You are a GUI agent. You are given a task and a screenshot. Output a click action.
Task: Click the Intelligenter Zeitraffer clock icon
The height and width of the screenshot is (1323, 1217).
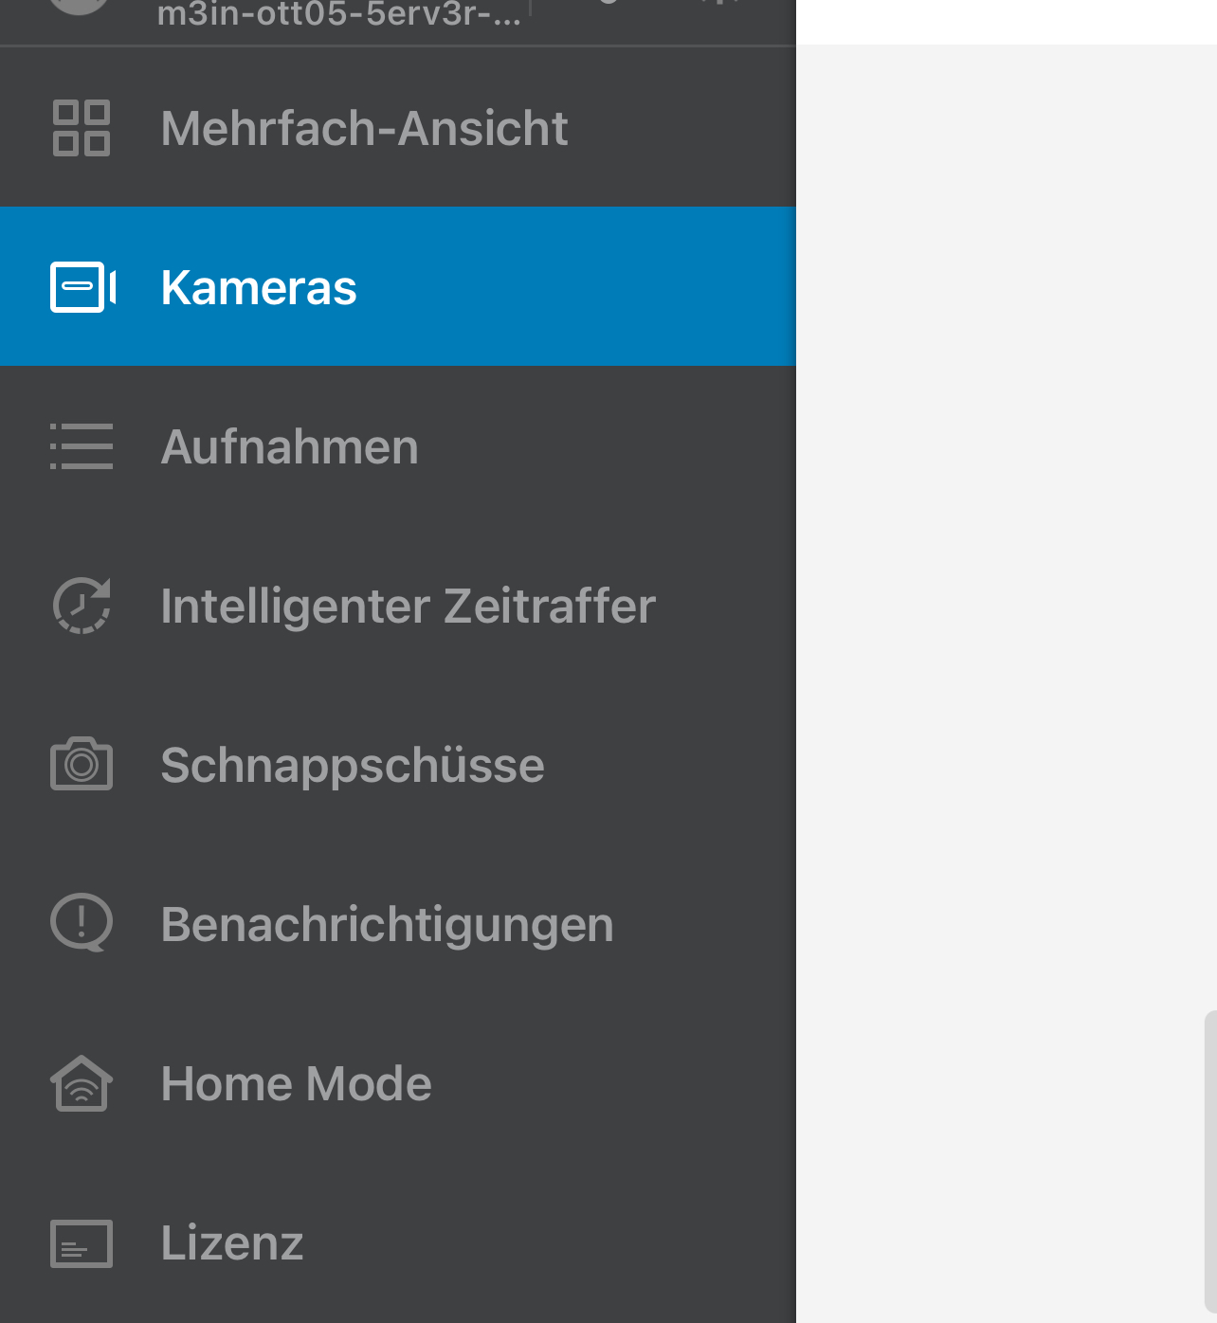click(x=82, y=606)
